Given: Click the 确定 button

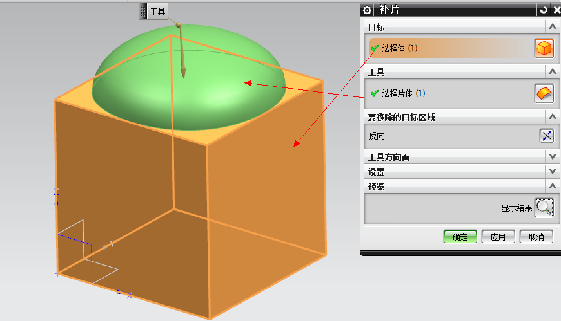Looking at the screenshot, I should [x=460, y=236].
